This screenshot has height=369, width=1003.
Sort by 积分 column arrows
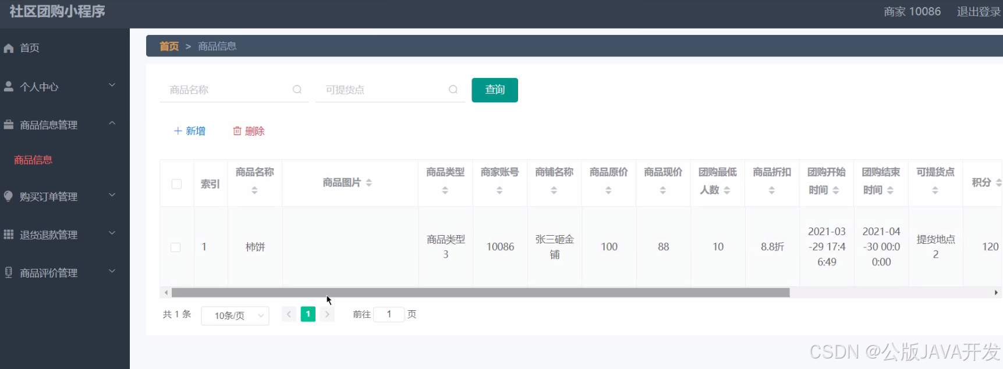tap(998, 183)
